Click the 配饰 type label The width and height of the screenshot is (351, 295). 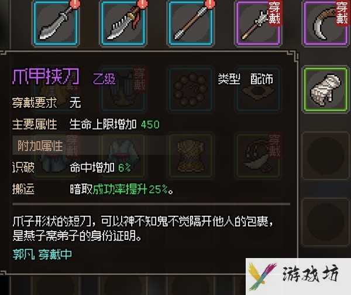tap(261, 79)
